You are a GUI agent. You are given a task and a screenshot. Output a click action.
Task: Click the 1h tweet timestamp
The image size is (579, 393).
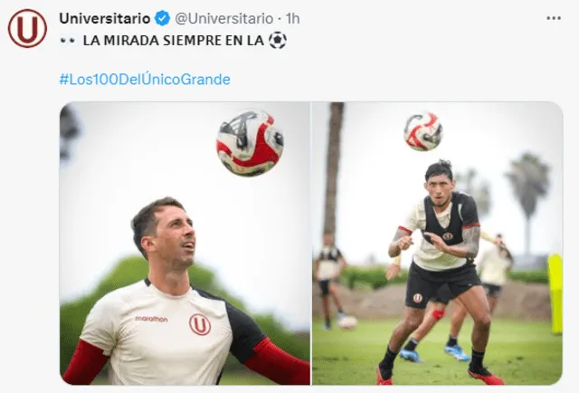pyautogui.click(x=293, y=18)
